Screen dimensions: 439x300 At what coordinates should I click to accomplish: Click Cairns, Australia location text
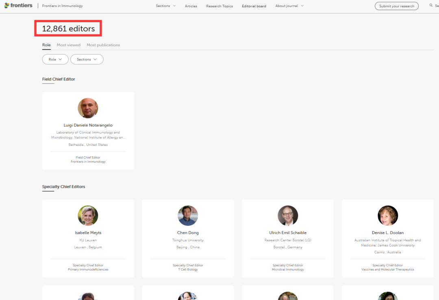[x=387, y=252]
